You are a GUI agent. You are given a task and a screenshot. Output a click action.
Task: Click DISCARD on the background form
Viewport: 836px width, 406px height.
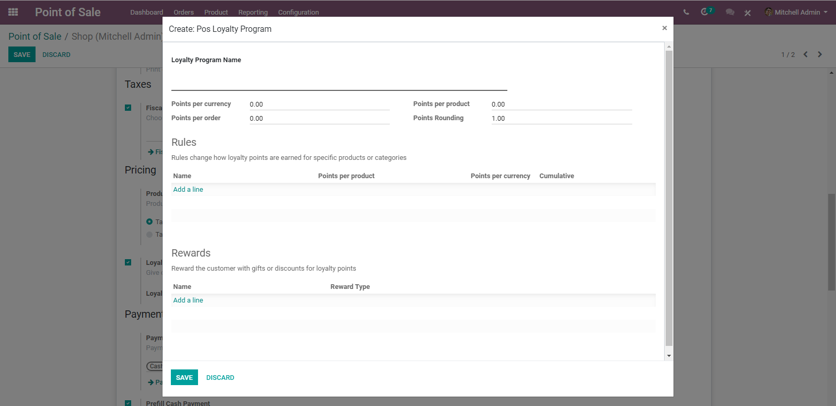[x=56, y=54]
